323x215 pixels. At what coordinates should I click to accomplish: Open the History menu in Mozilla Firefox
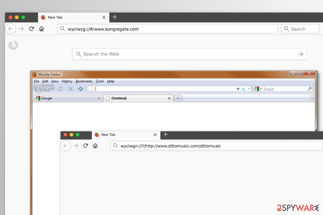tap(67, 81)
